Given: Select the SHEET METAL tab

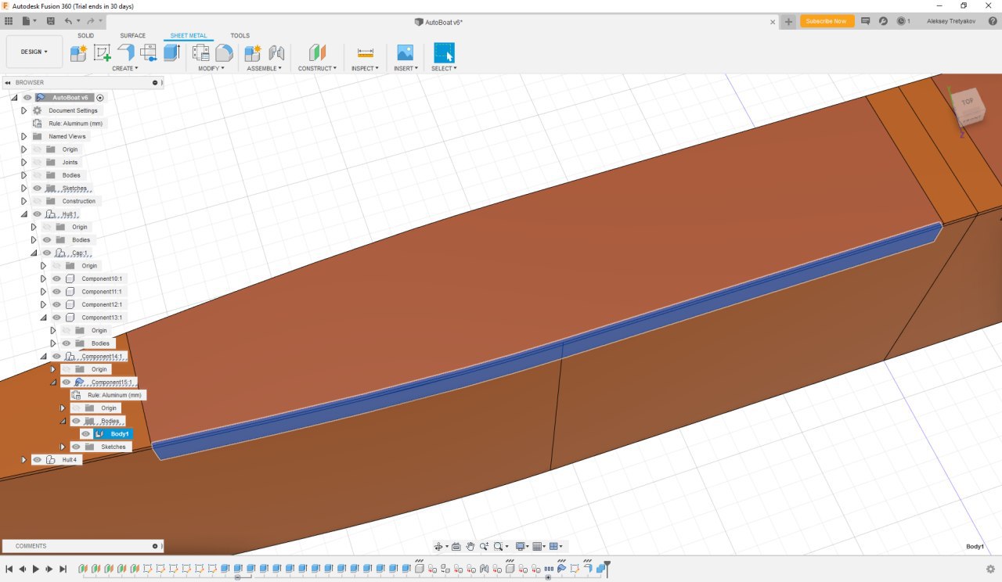Looking at the screenshot, I should coord(188,35).
